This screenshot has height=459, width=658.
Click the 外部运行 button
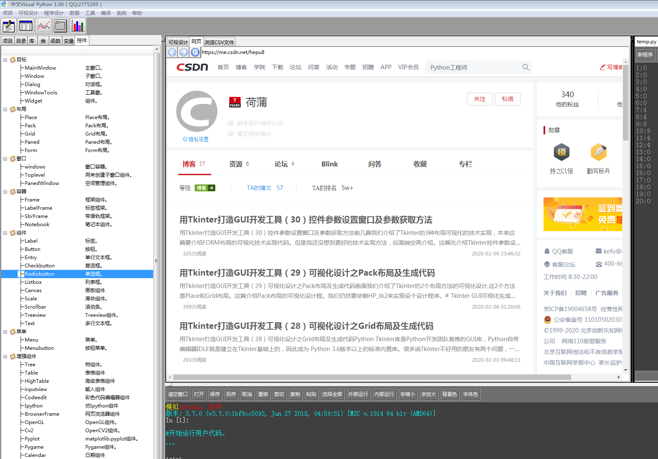click(358, 394)
